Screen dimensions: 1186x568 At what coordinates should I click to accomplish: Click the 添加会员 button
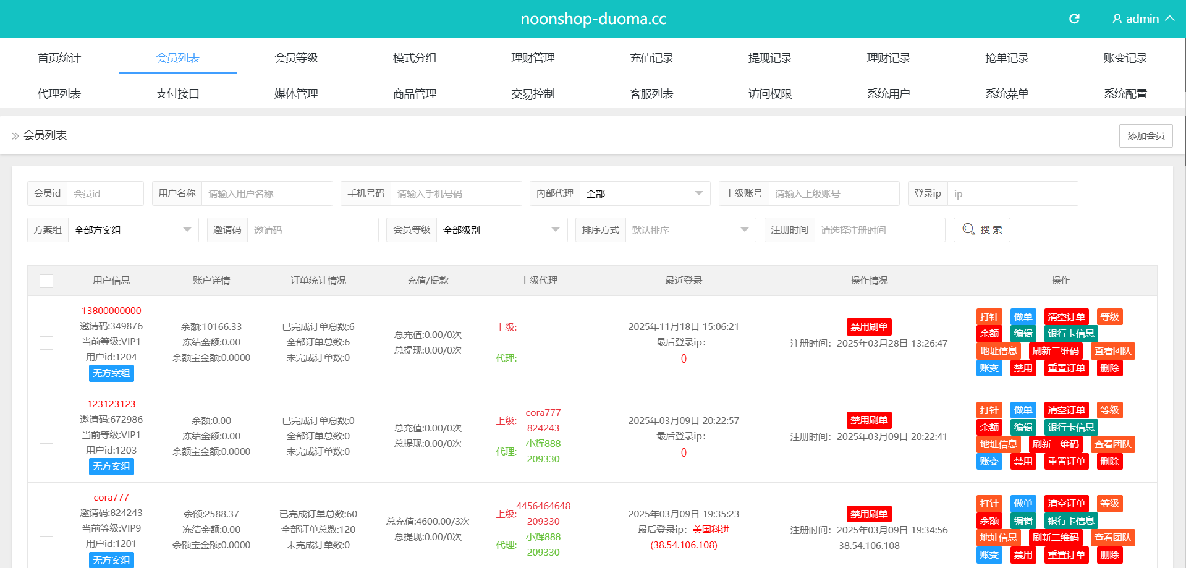[1145, 136]
